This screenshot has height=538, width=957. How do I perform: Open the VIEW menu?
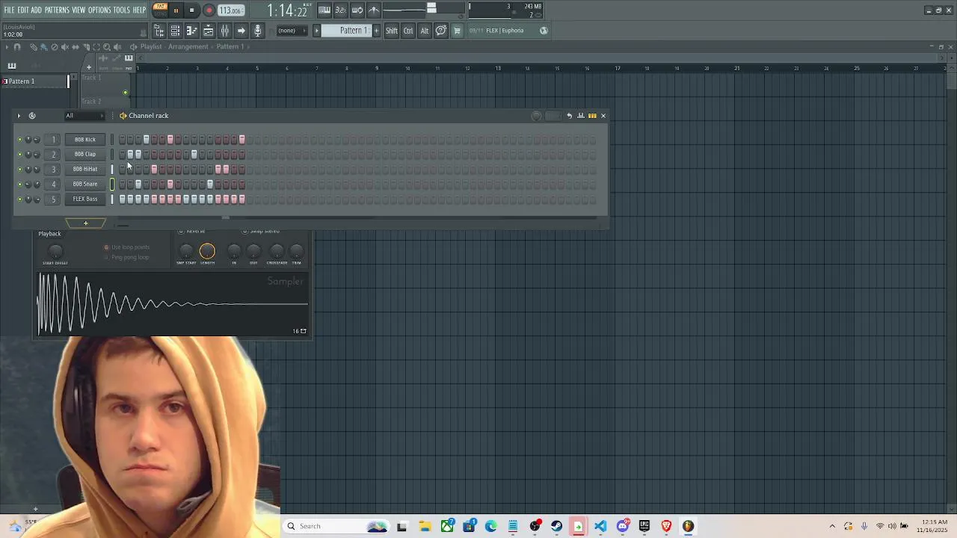[x=79, y=10]
